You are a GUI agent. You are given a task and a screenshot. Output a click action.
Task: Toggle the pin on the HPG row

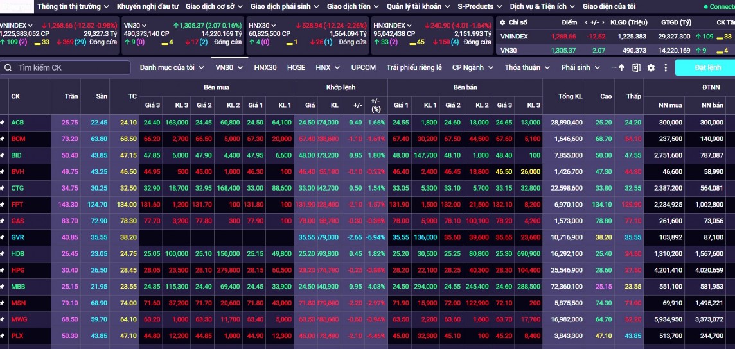pyautogui.click(x=3, y=270)
